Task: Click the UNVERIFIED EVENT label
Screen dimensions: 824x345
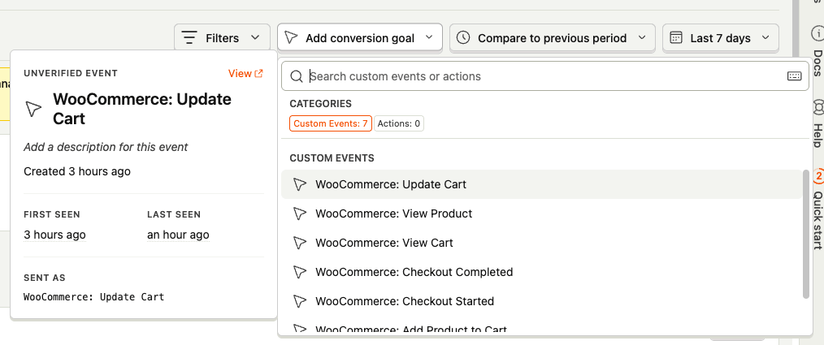Action: (71, 73)
